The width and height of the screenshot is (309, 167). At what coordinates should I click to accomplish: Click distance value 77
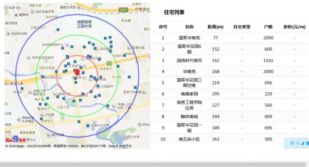(215, 38)
